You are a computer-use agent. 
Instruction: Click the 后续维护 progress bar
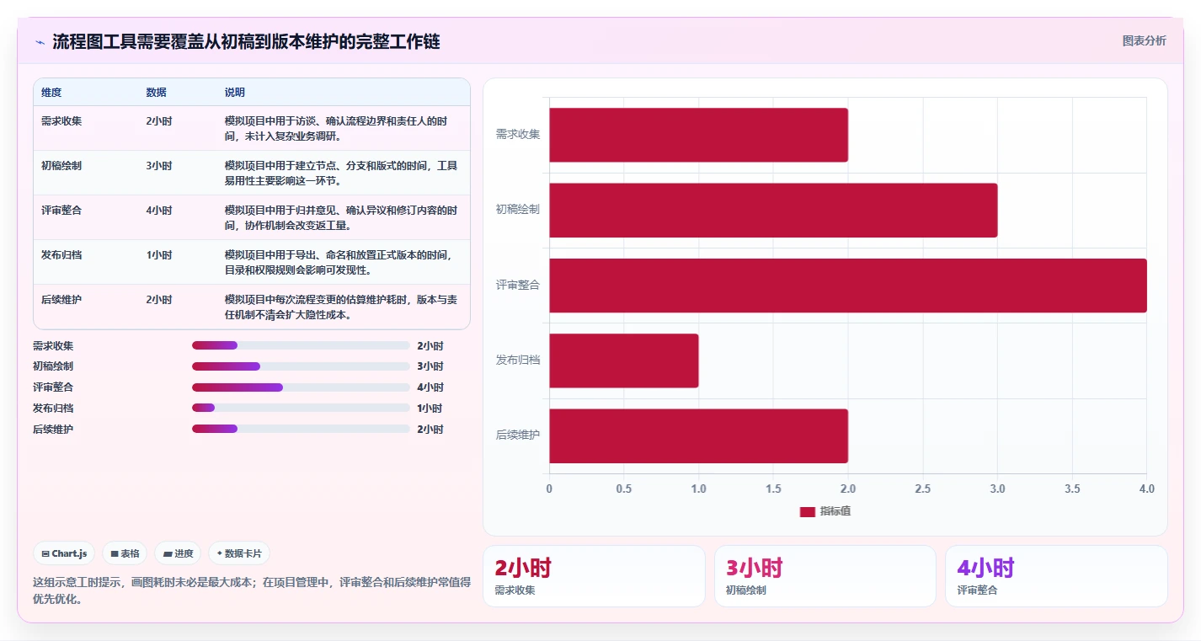301,429
